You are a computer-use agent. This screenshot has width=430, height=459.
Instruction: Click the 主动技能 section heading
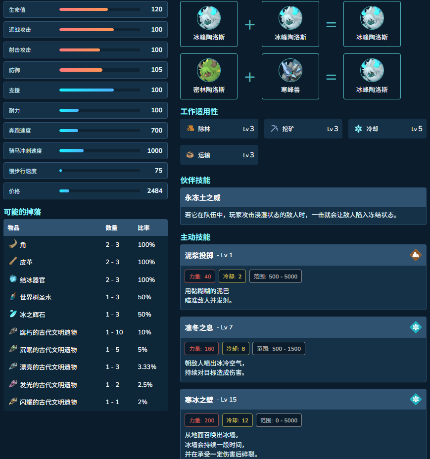pyautogui.click(x=195, y=237)
